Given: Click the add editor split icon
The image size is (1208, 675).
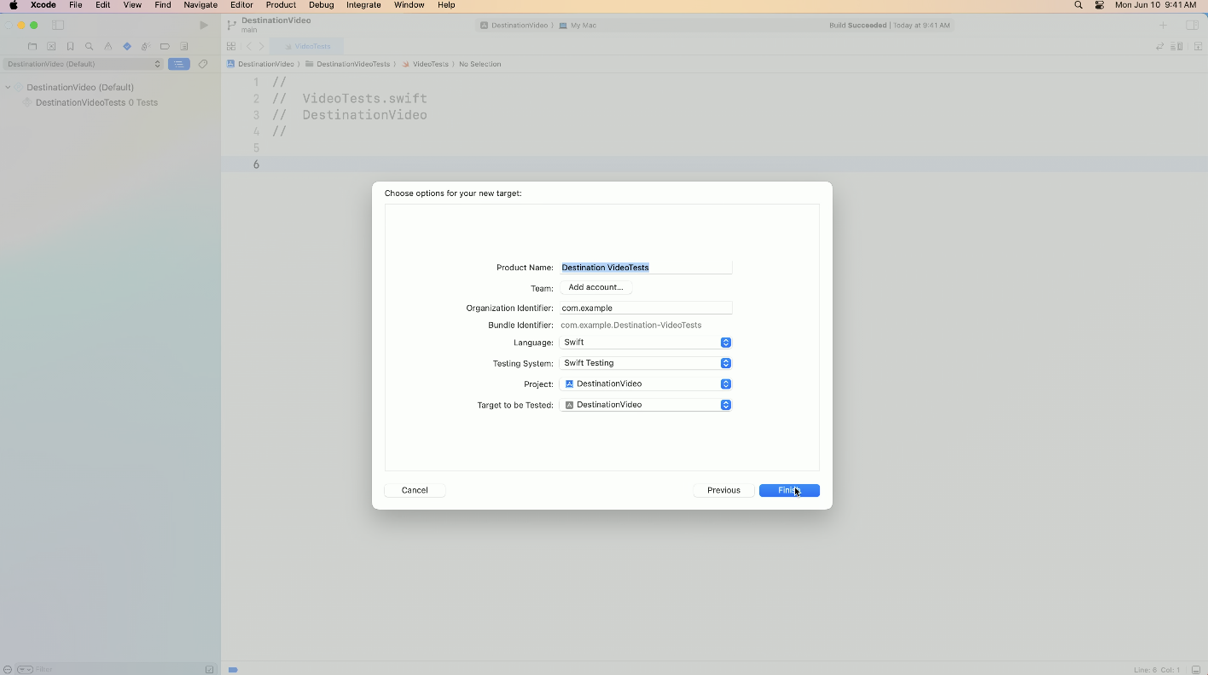Looking at the screenshot, I should (x=1197, y=47).
